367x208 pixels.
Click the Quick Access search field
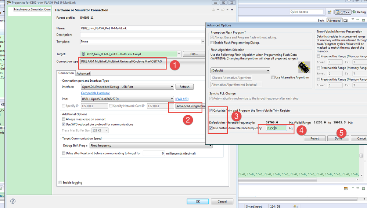[x=306, y=12]
